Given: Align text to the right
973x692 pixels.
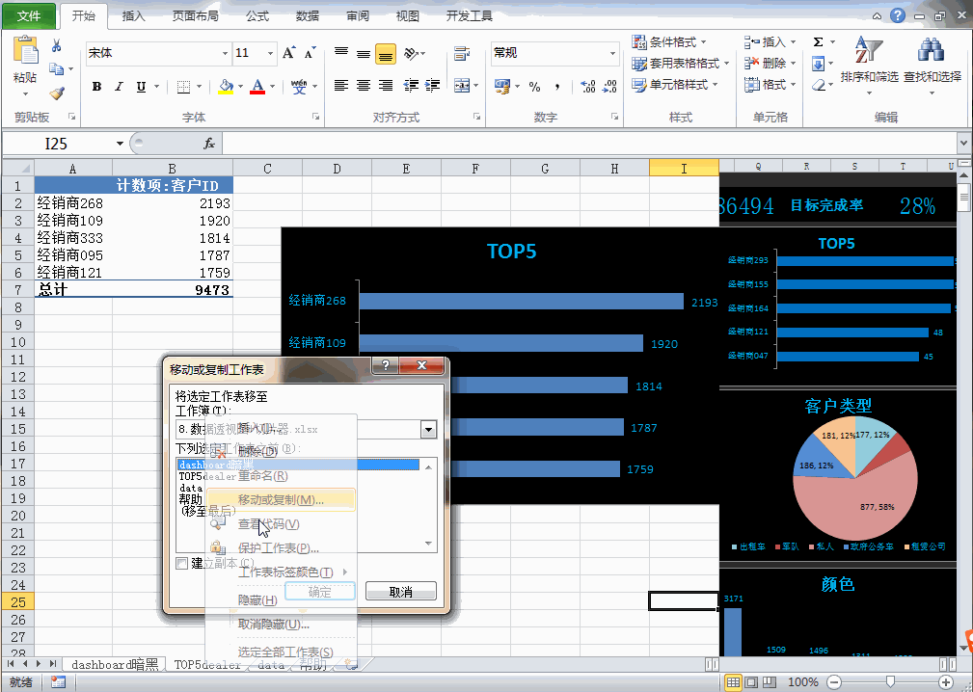Looking at the screenshot, I should (x=386, y=85).
